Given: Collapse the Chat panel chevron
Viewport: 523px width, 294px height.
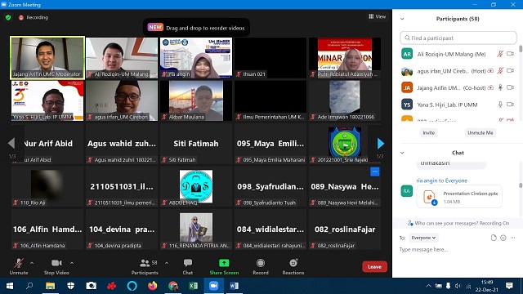Looking at the screenshot, I should pyautogui.click(x=402, y=153).
